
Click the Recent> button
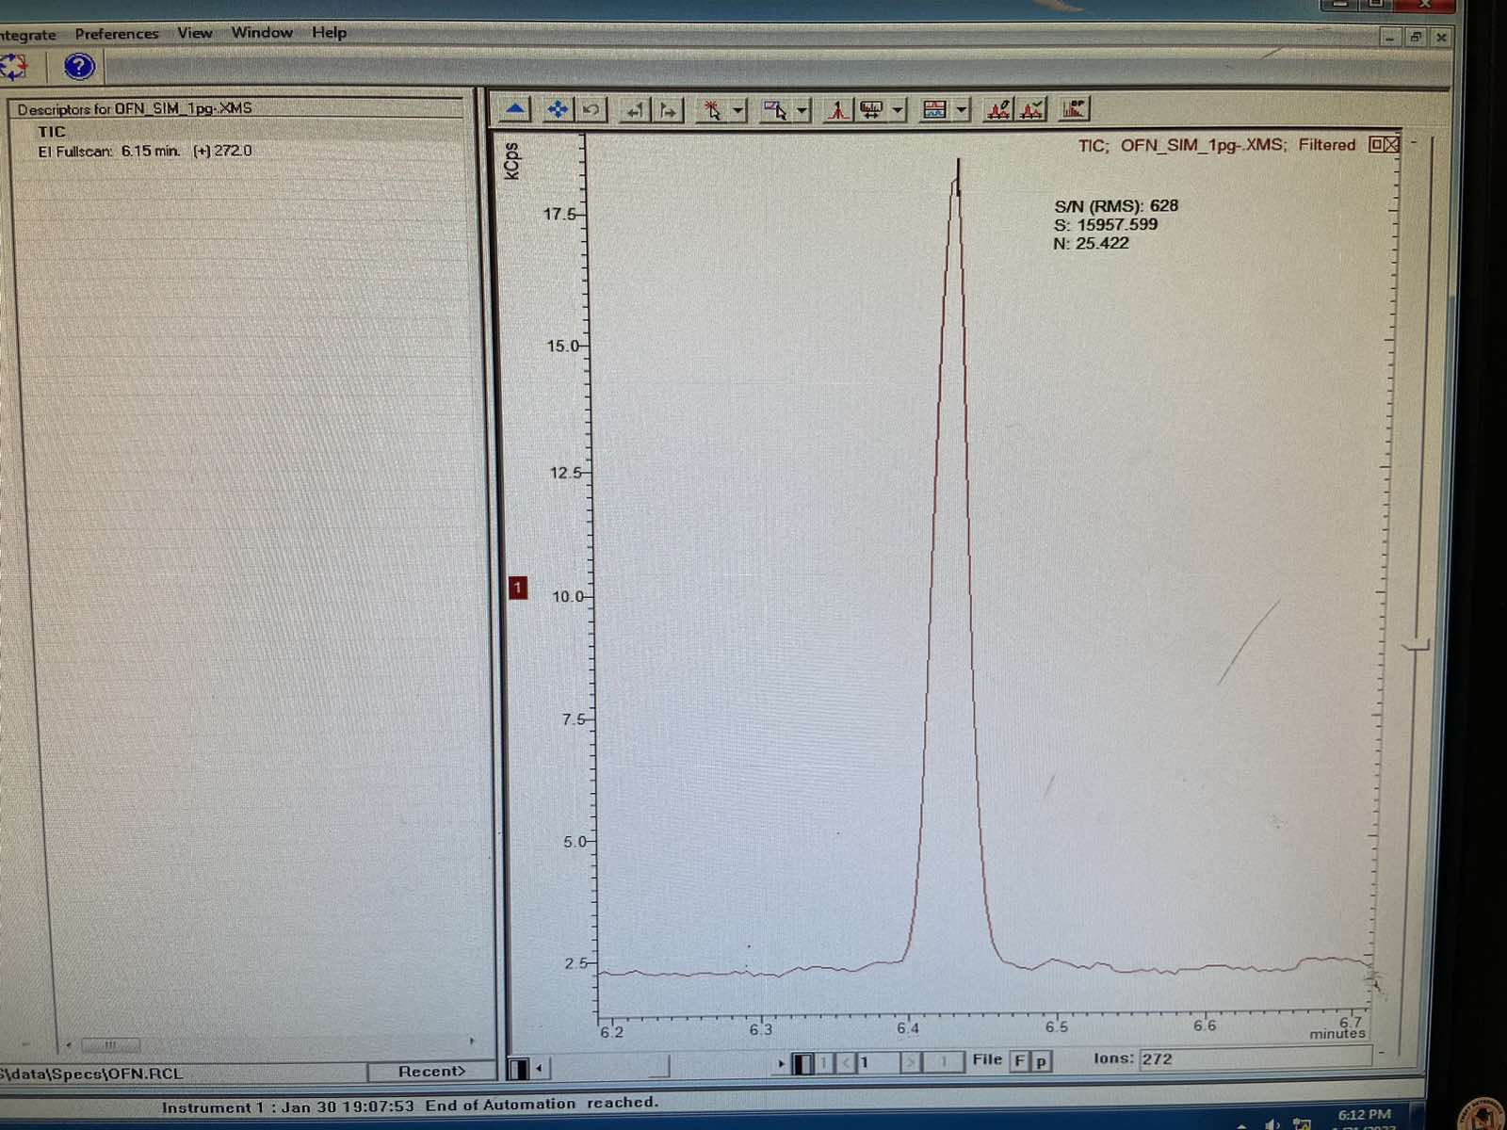pos(431,1072)
